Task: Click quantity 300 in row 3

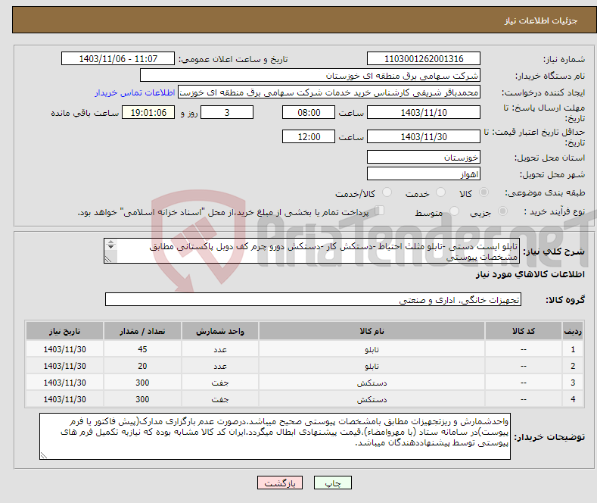Action: click(142, 383)
